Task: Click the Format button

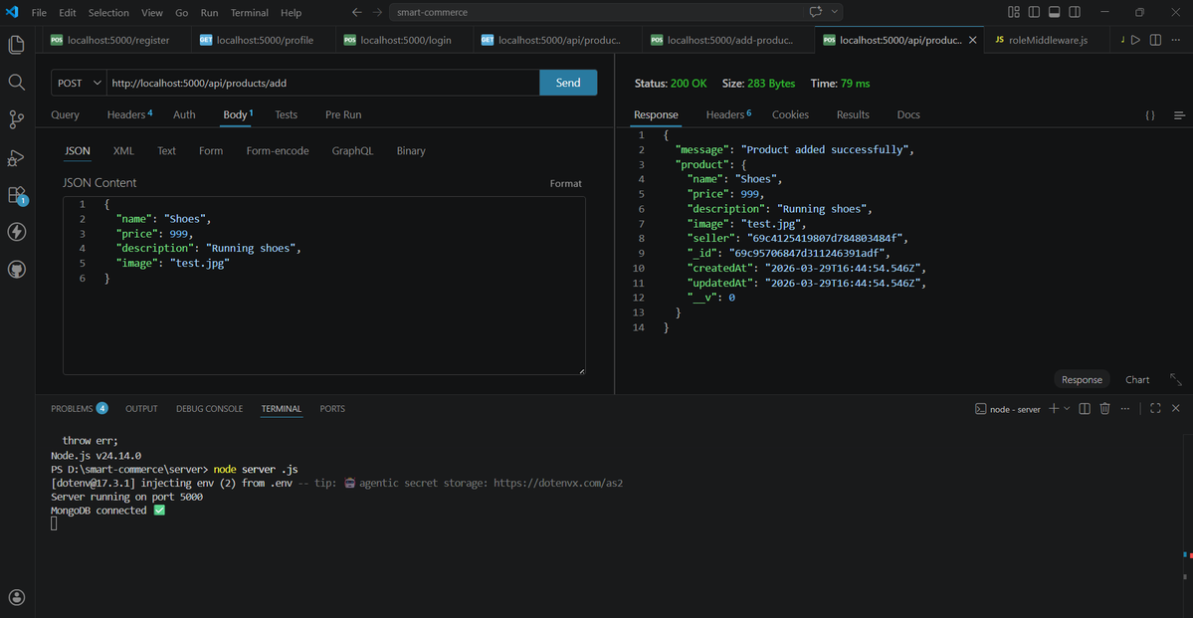Action: pos(566,183)
